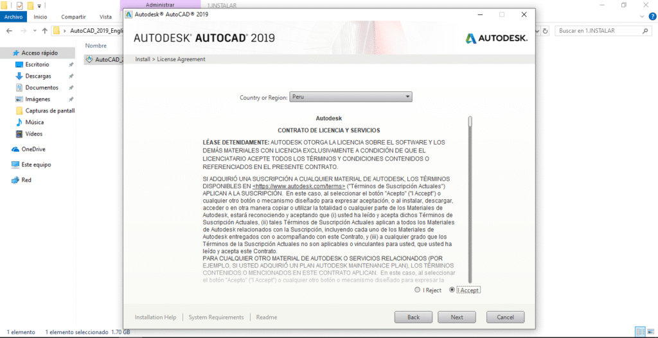658x338 pixels.
Task: Click the license agreement scrollbar thumb
Action: point(470,121)
